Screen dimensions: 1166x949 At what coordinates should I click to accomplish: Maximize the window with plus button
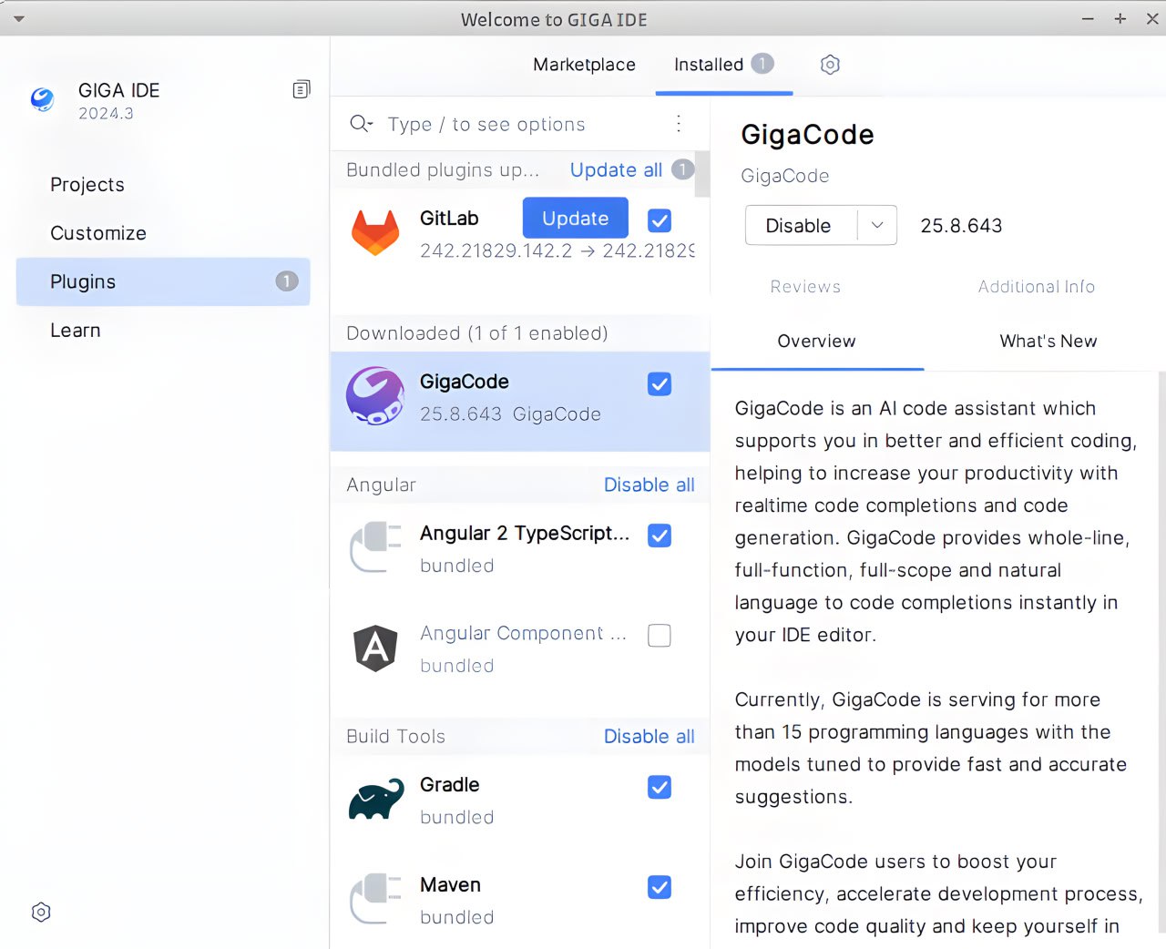click(x=1120, y=18)
